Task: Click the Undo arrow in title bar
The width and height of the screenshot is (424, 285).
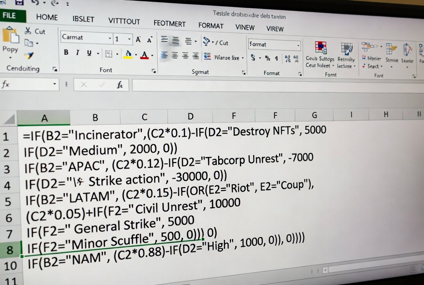Action: tap(35, 3)
